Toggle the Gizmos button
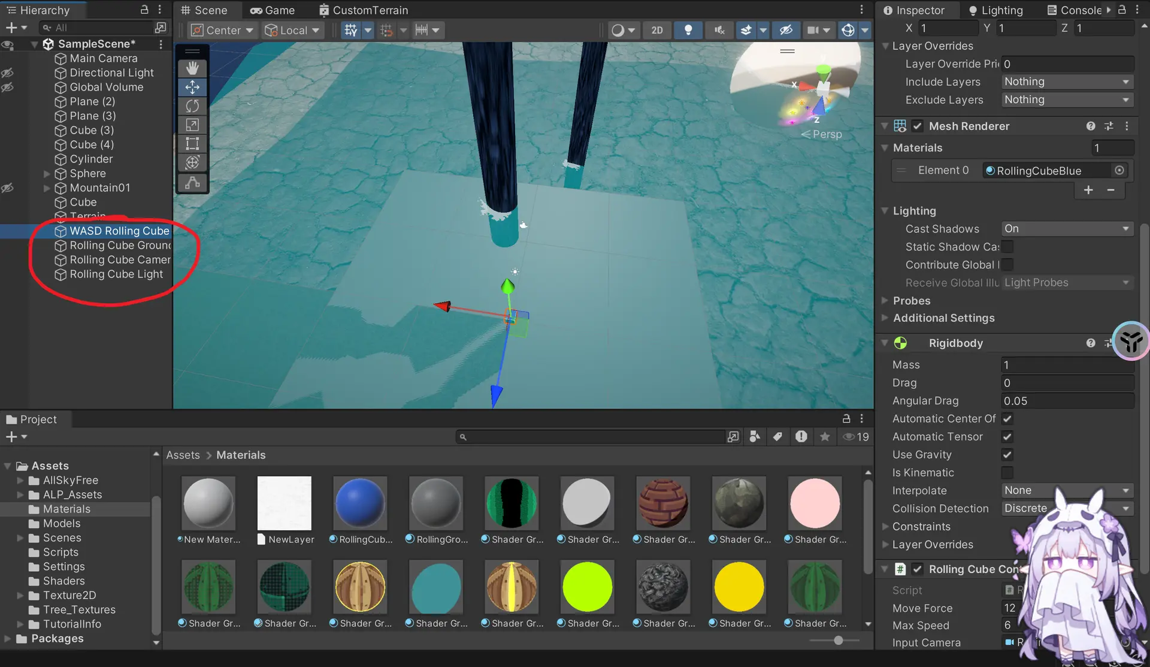The image size is (1150, 667). pos(848,30)
